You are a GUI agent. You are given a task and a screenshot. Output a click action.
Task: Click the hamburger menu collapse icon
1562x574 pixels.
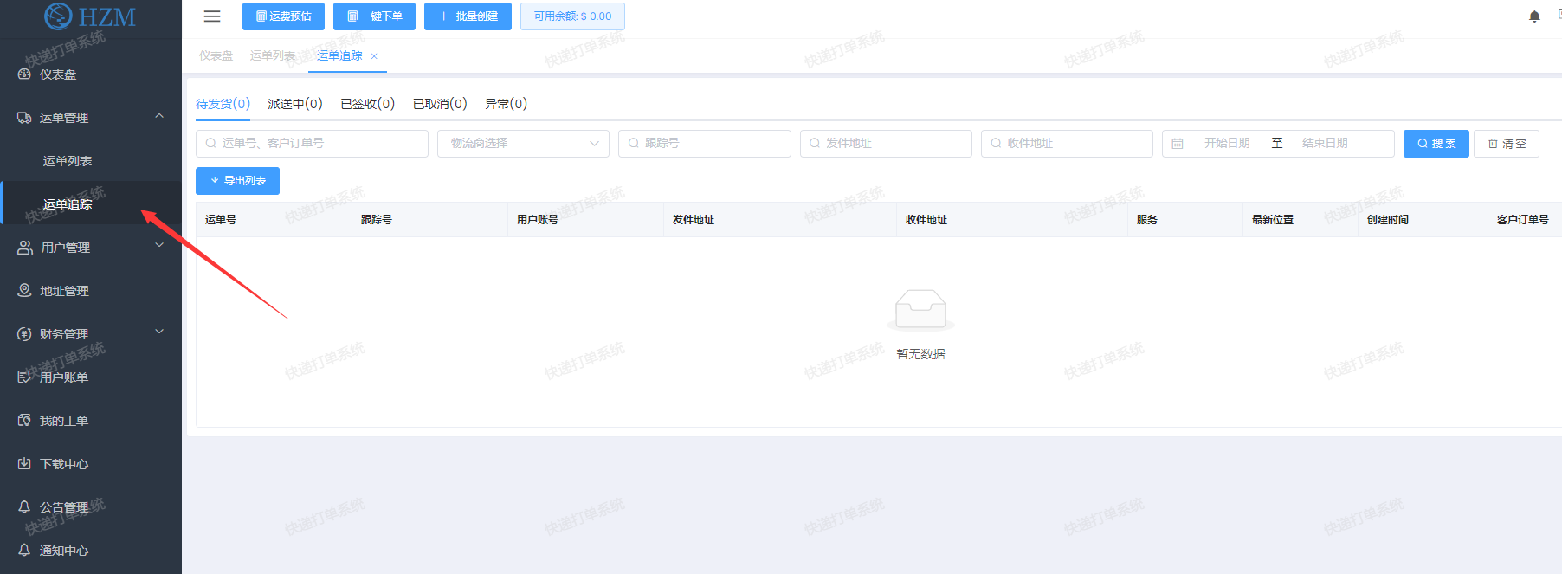pos(212,16)
